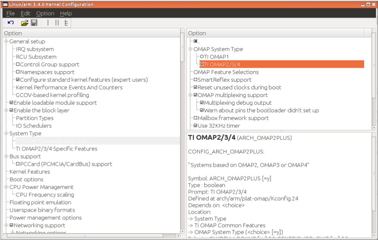Screen dimensions: 378x240
Task: Switch to Full View toolbar icon
Action: [x=66, y=23]
